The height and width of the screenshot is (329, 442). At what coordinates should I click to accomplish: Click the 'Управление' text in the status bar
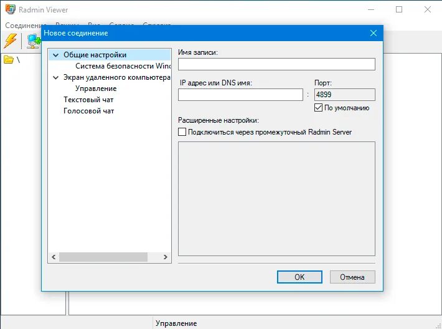pos(176,323)
